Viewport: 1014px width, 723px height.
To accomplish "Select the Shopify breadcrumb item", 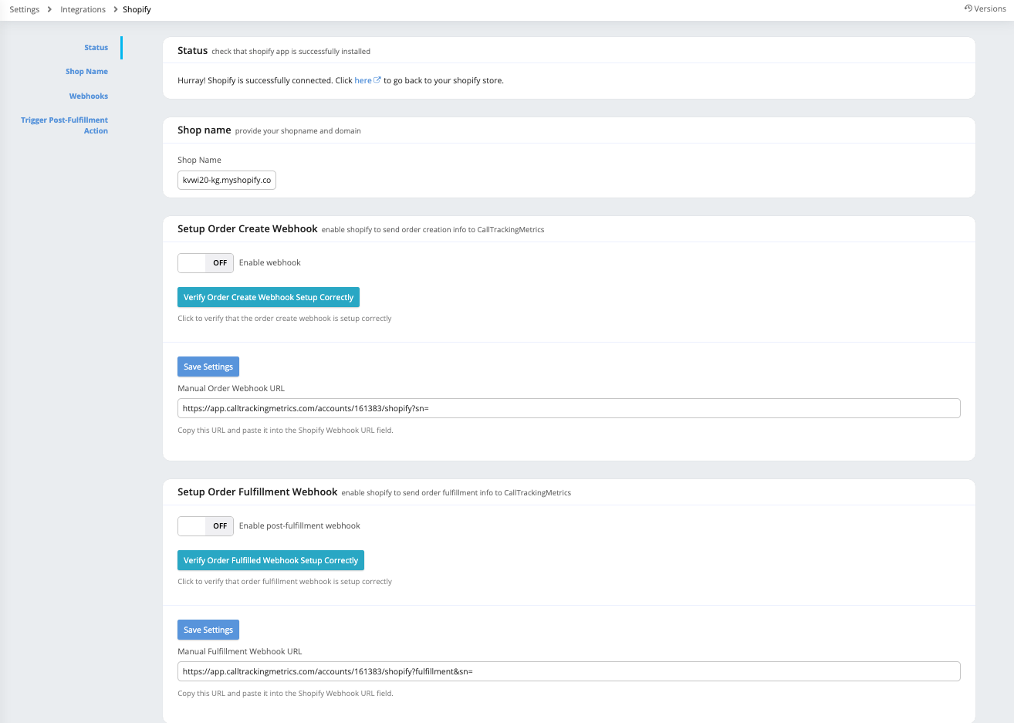I will click(x=137, y=9).
